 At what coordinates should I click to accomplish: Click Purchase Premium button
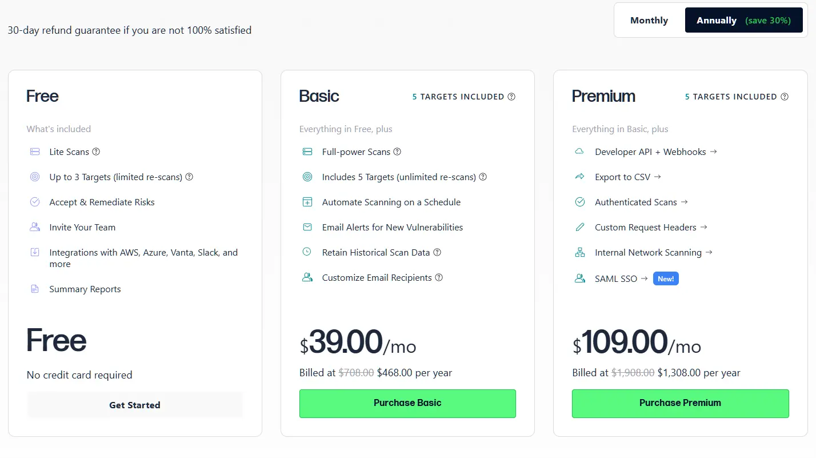pyautogui.click(x=680, y=403)
